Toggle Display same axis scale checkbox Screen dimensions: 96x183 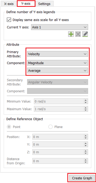coord(9,20)
